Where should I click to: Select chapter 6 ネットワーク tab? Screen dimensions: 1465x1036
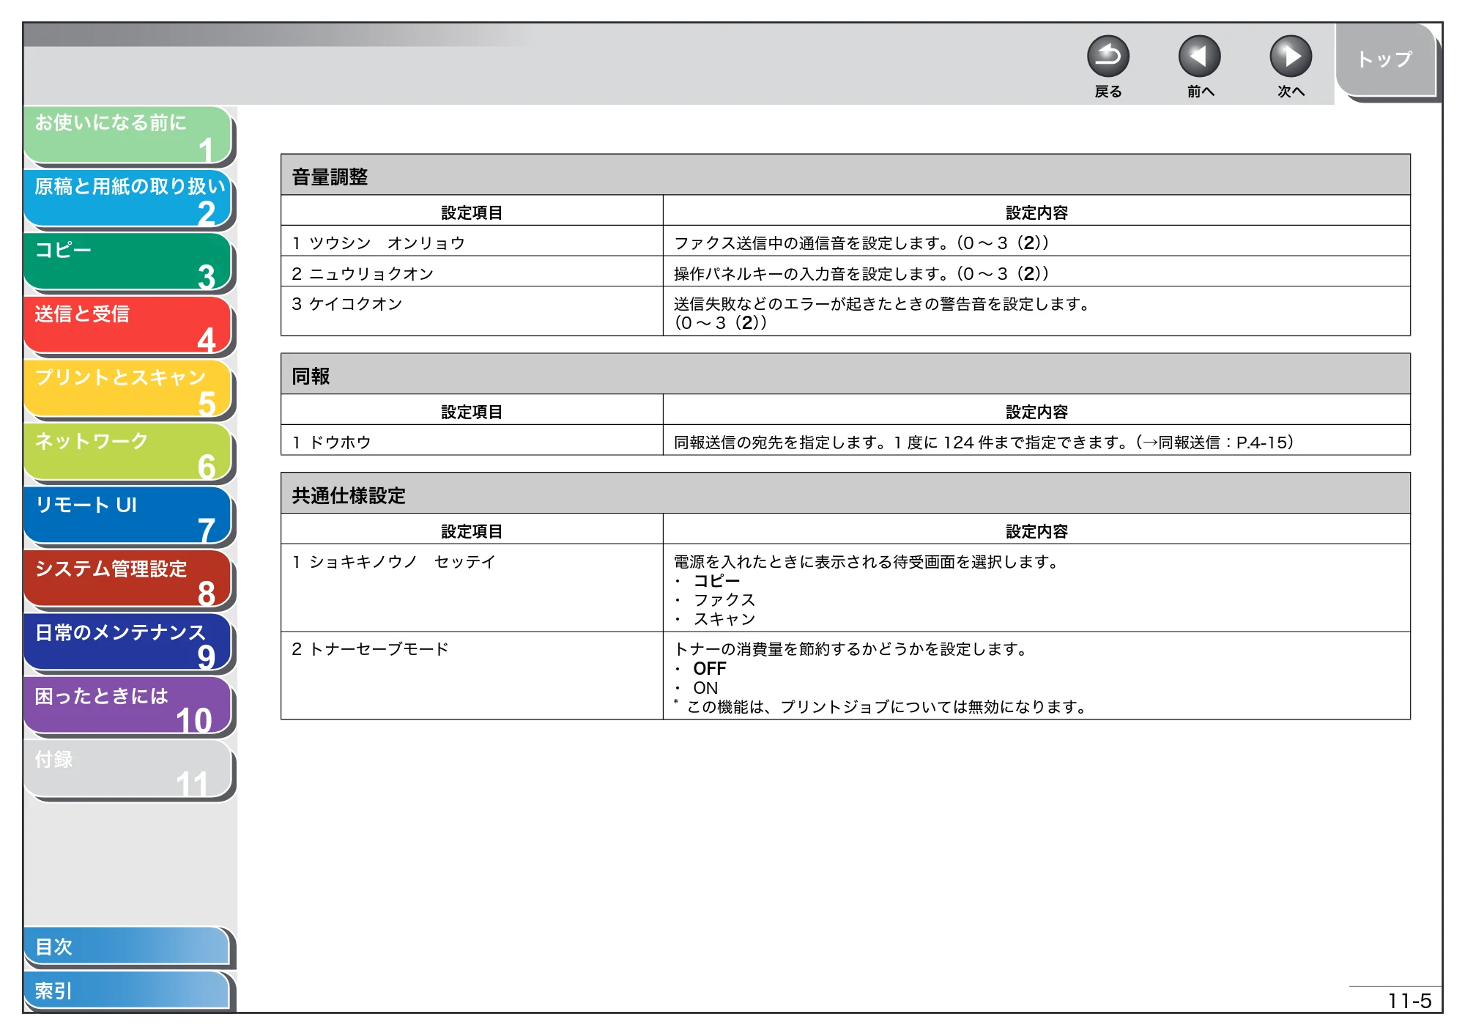[x=128, y=453]
